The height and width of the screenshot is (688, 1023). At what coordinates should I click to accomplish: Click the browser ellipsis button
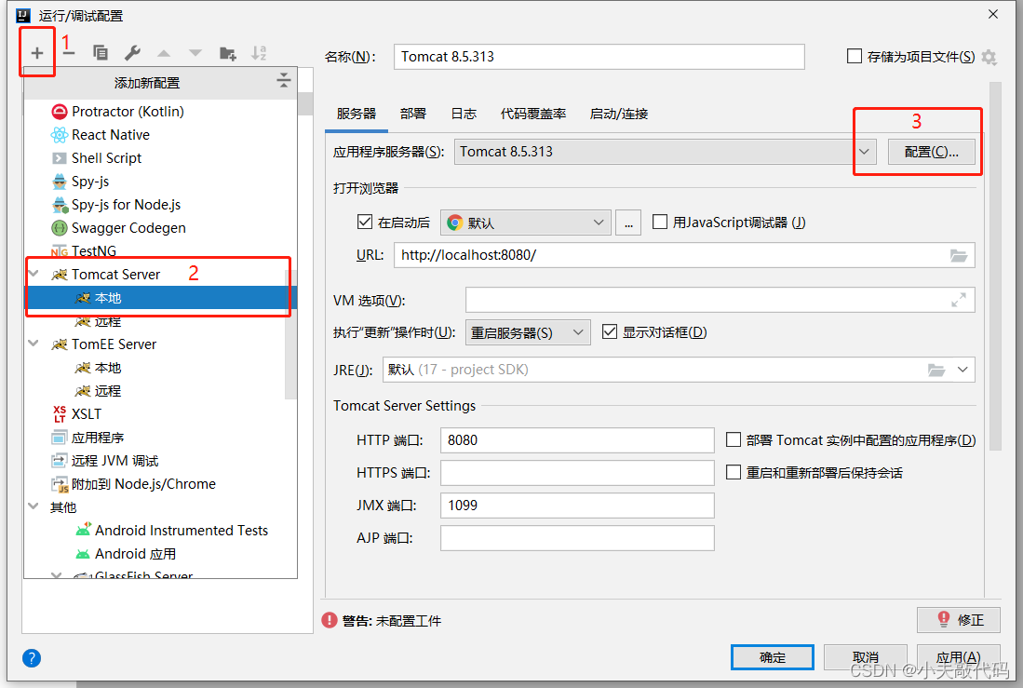click(628, 223)
